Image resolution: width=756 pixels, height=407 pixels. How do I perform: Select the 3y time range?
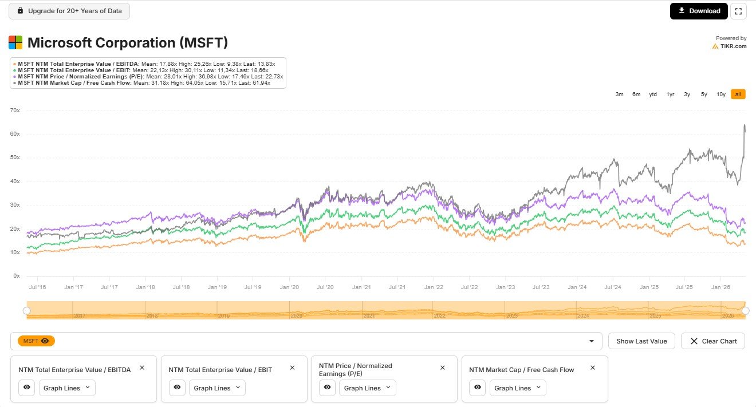(687, 94)
